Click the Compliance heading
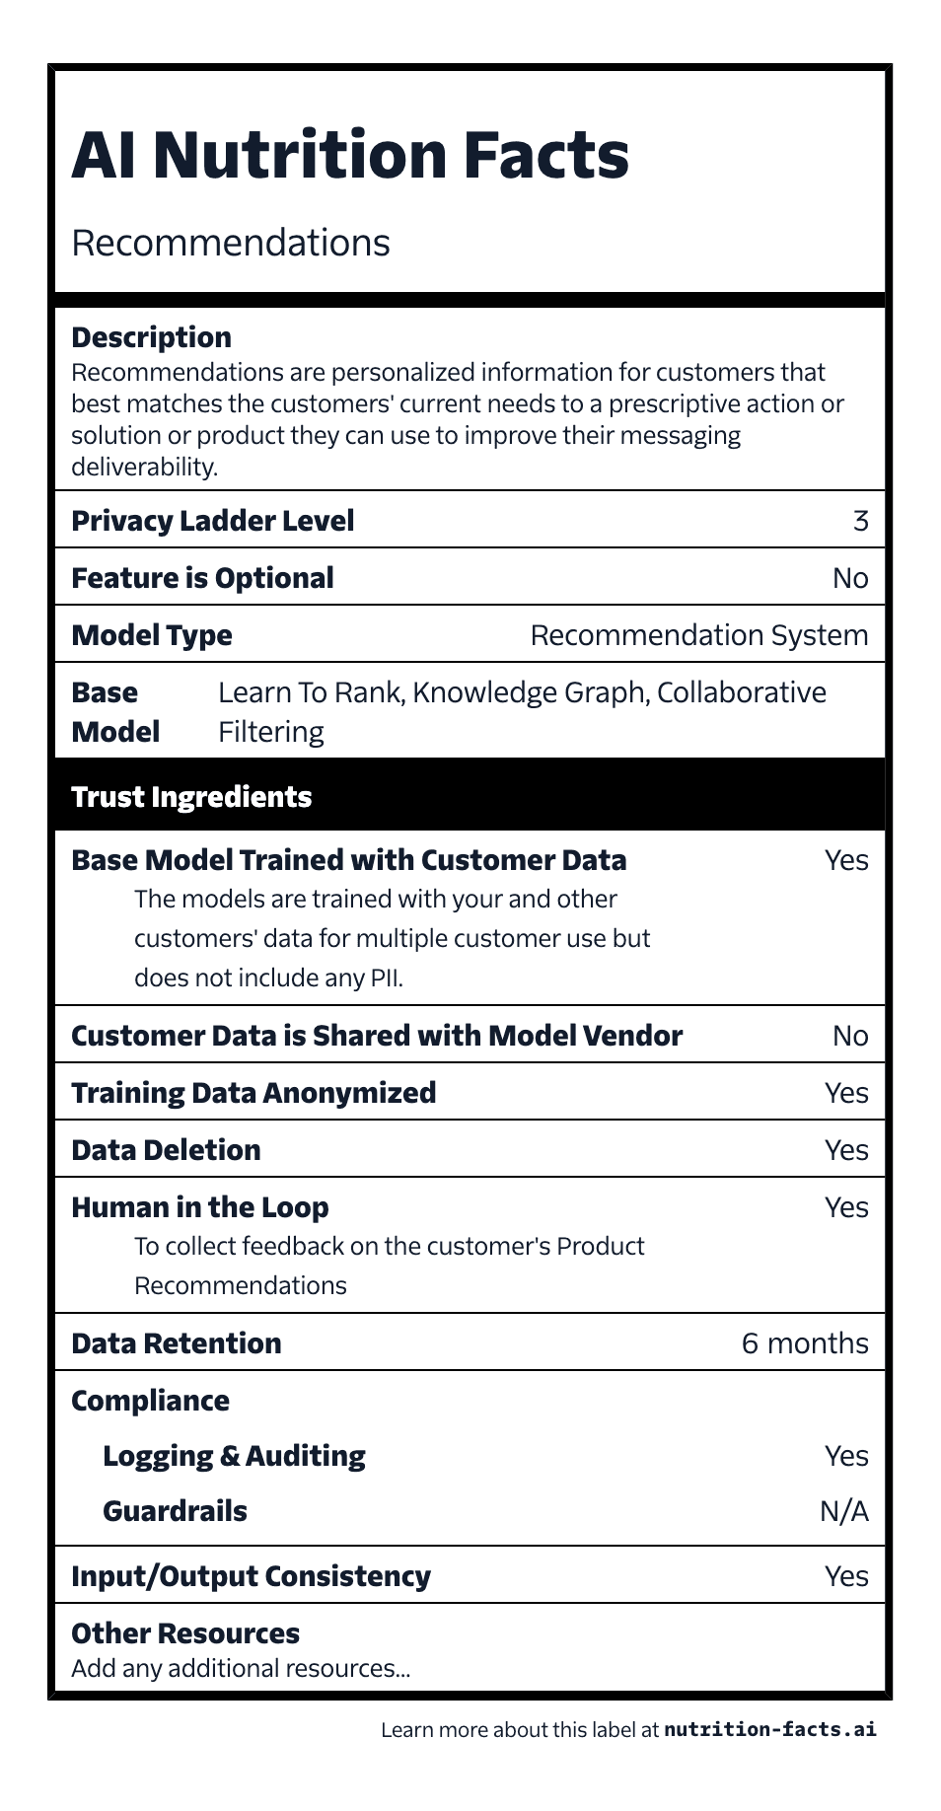Image resolution: width=941 pixels, height=1811 pixels. [x=150, y=1401]
